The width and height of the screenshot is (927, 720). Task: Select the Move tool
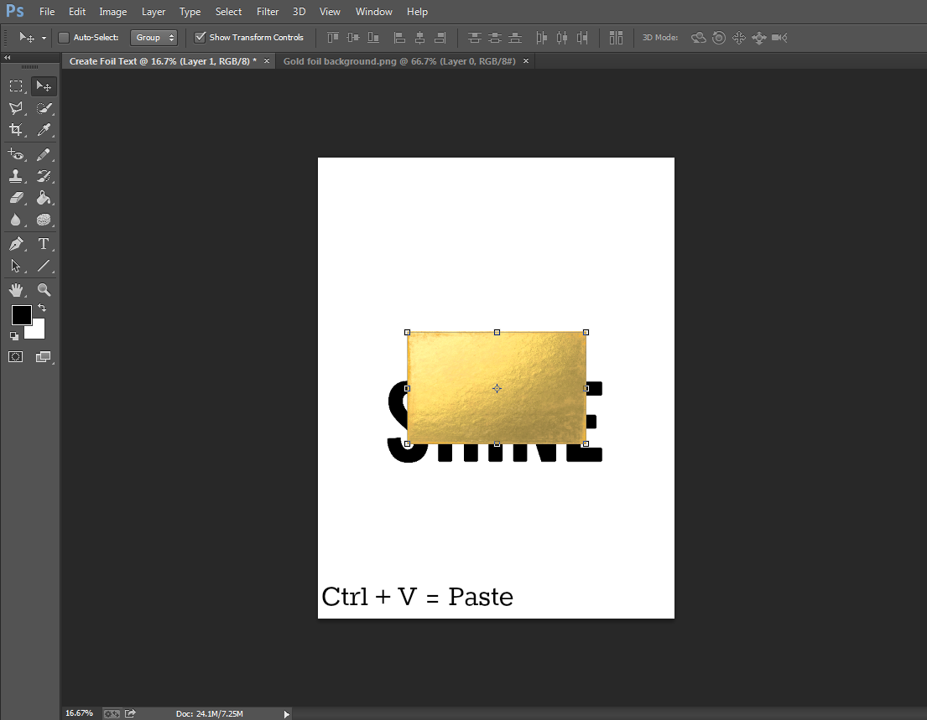[44, 85]
